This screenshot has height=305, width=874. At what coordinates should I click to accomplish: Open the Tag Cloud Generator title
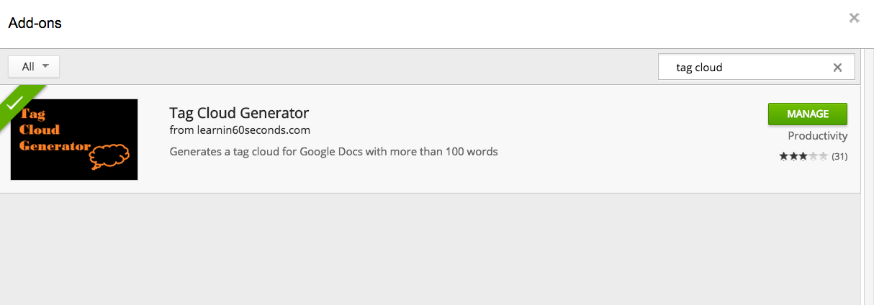pos(239,113)
